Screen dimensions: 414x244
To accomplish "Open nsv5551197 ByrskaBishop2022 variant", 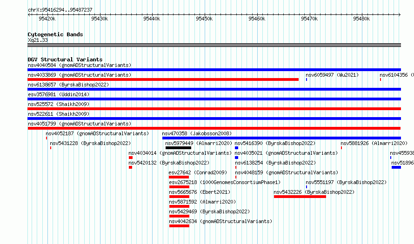I will point(346,182).
